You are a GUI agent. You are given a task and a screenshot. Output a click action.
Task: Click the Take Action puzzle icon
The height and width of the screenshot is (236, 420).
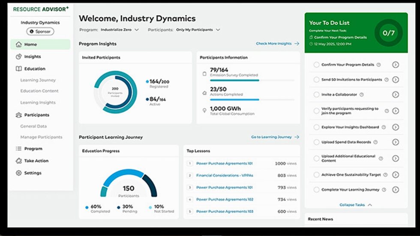click(18, 161)
